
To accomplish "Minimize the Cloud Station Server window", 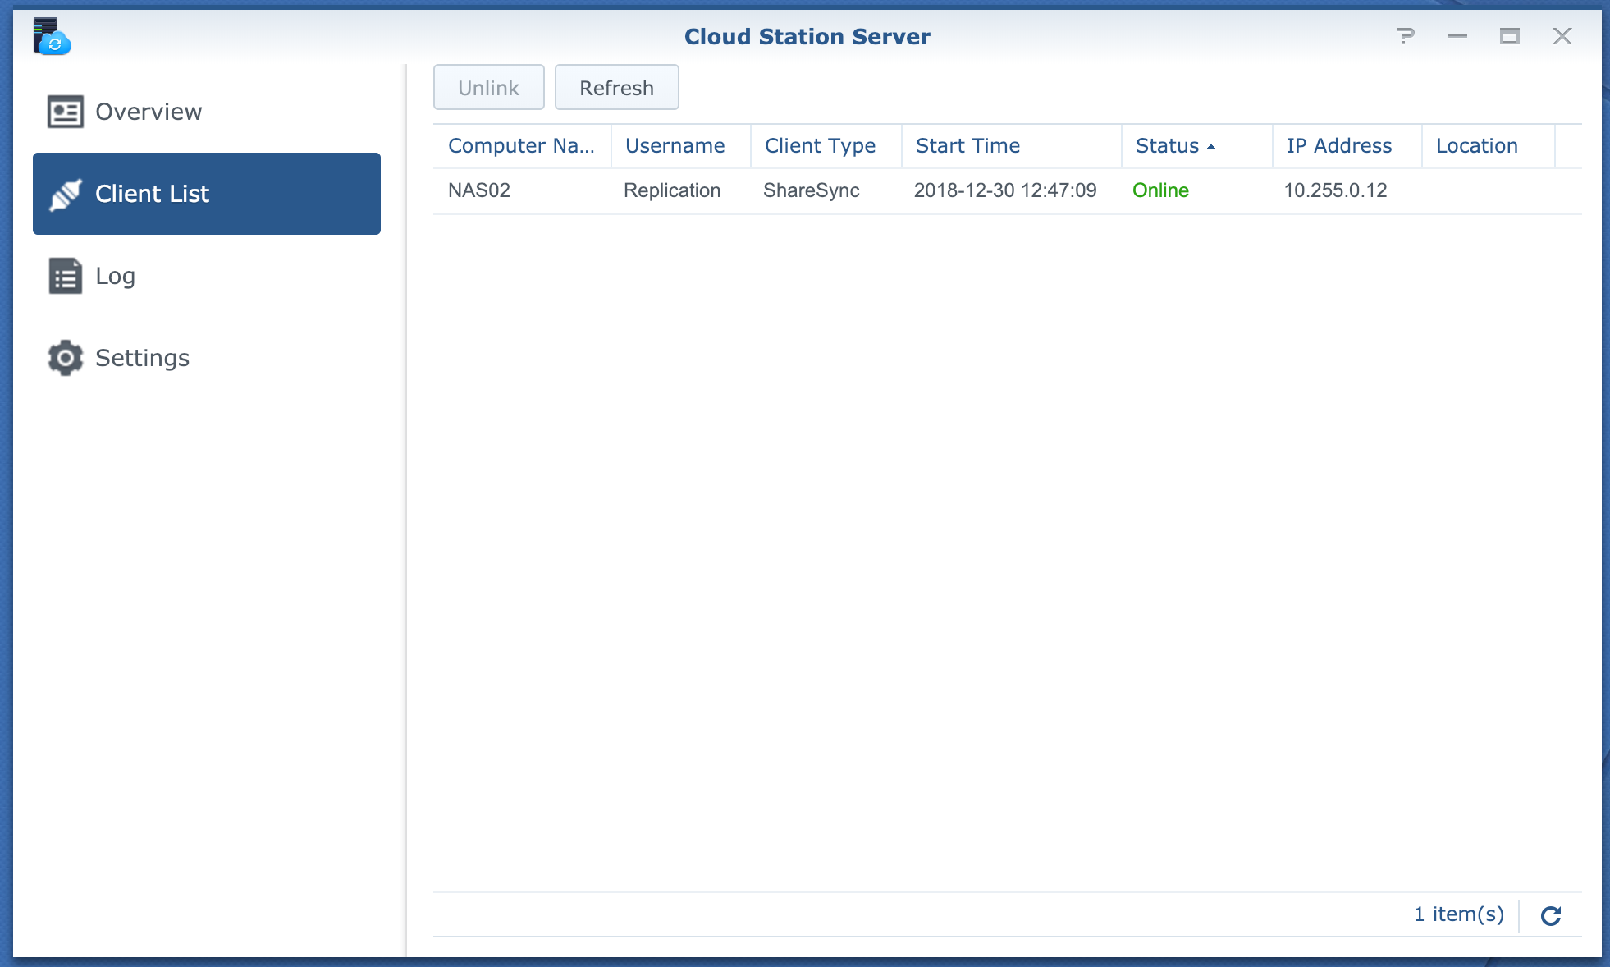I will [1457, 36].
